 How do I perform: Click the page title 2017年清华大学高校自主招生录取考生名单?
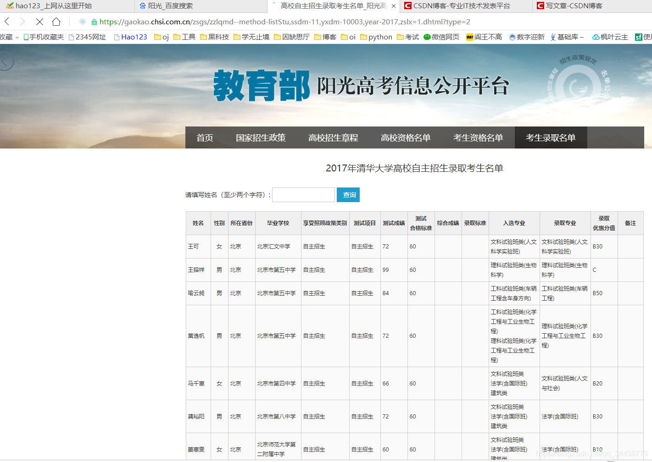[414, 168]
